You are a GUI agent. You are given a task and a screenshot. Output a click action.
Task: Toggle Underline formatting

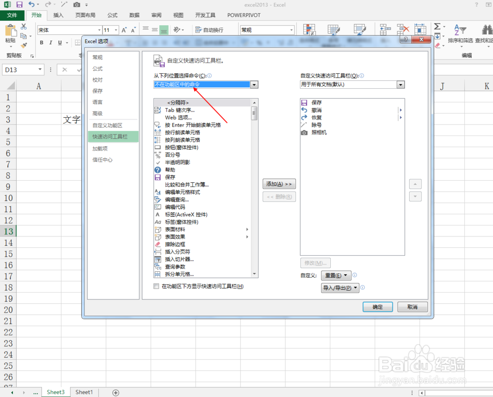[x=60, y=42]
